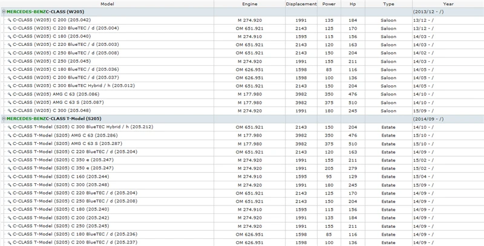Screen dimensions: 484x246
Task: Click power value 95 in T-Model C 160 row
Action: pos(329,177)
